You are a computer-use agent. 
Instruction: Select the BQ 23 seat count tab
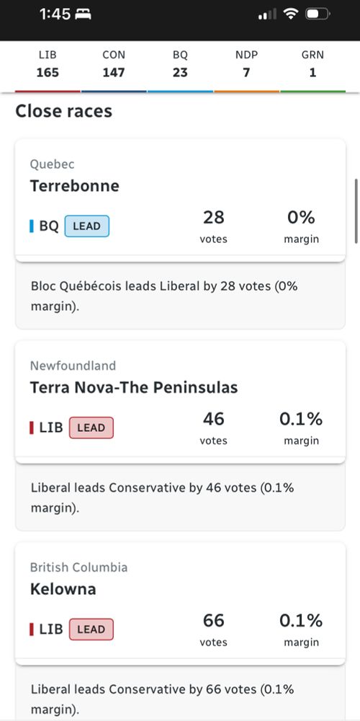click(180, 64)
